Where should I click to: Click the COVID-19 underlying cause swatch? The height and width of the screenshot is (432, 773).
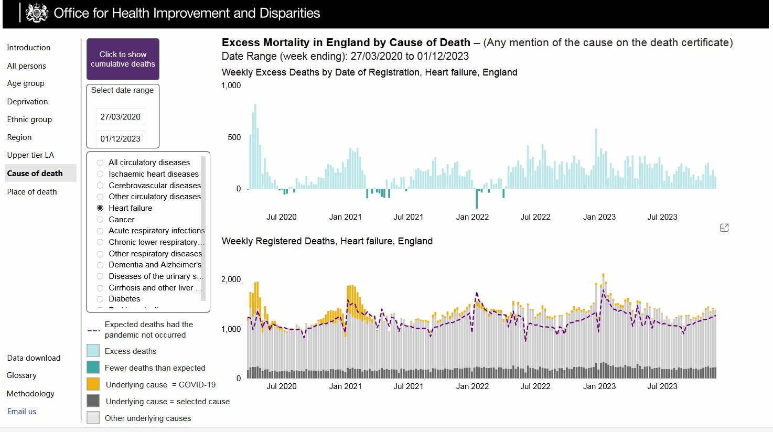(x=93, y=384)
